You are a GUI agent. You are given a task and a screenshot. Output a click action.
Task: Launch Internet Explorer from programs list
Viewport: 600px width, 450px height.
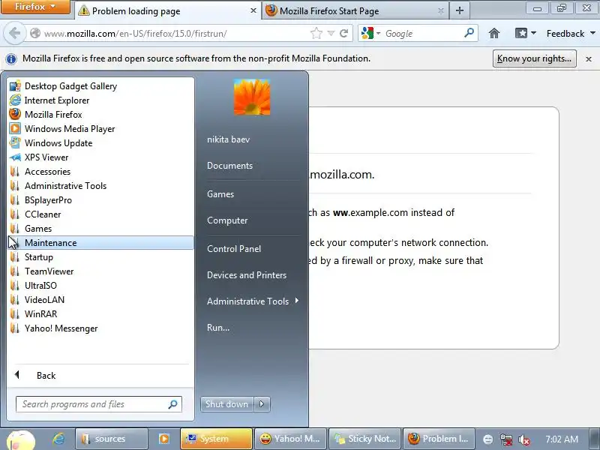pos(100,100)
